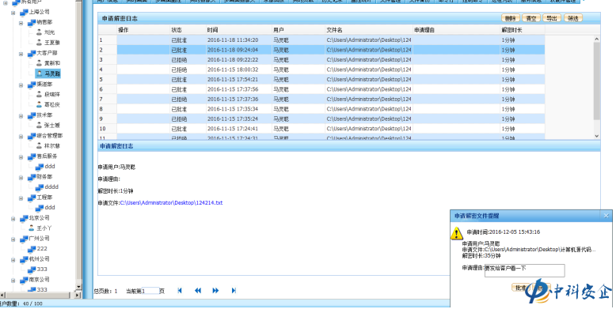Screen dimensions: 616x309
Task: Select the log row 2016-11-15 17:24:41
Action: [321, 128]
